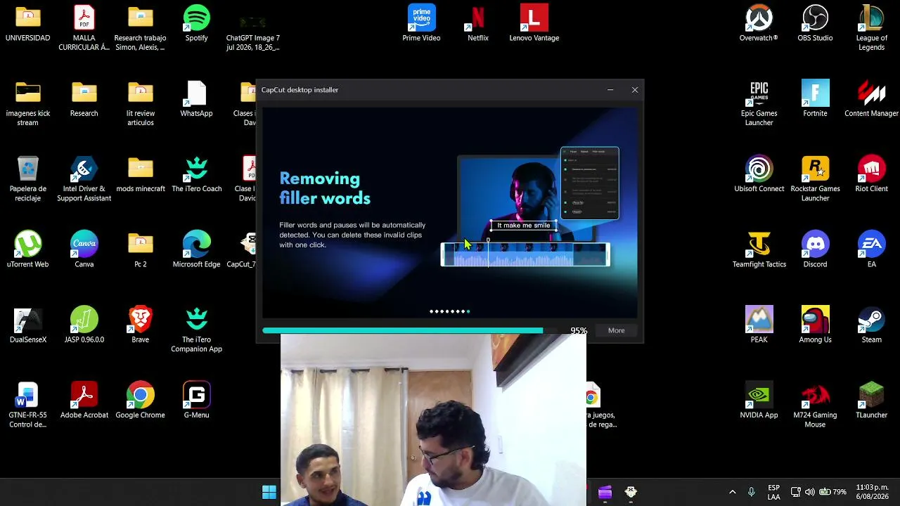Open the volume control in system tray
This screenshot has width=900, height=506.
click(810, 492)
